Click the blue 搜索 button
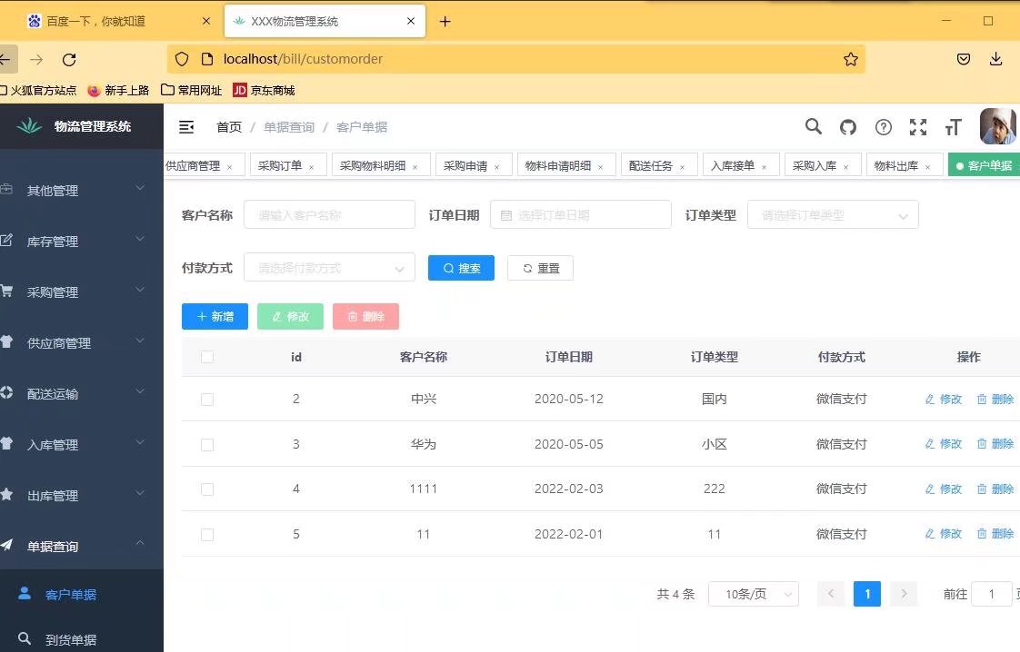The height and width of the screenshot is (652, 1020). click(x=461, y=268)
